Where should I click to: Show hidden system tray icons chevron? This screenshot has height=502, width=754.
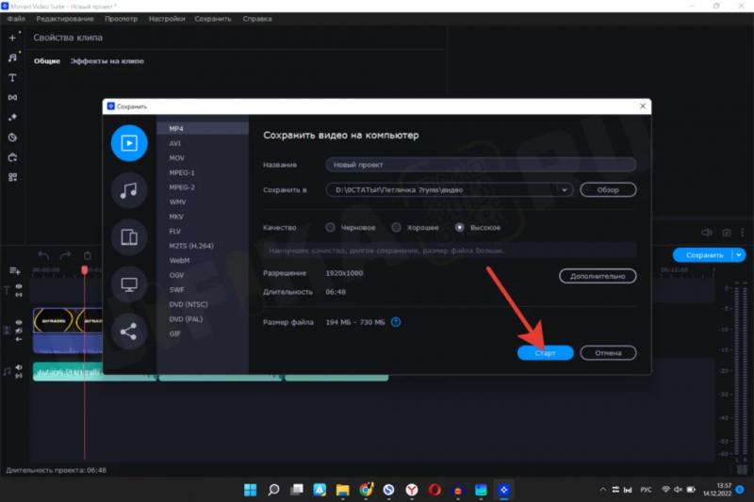[605, 490]
